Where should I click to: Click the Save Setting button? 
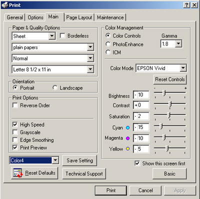point(79,160)
